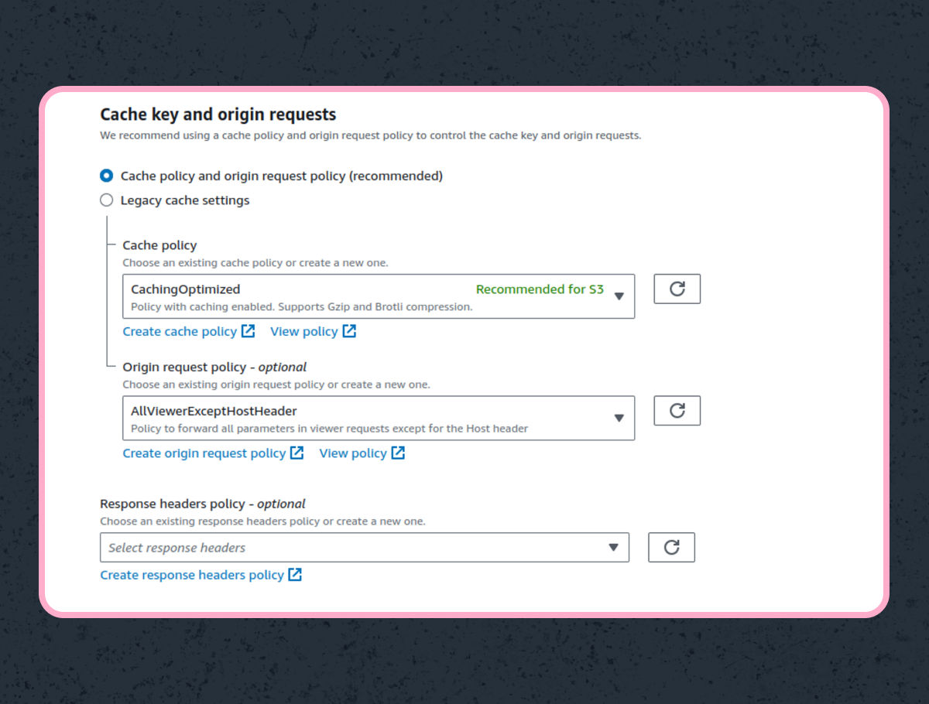This screenshot has width=929, height=704.
Task: Click external-link icon beside cache View policy
Action: coord(349,331)
